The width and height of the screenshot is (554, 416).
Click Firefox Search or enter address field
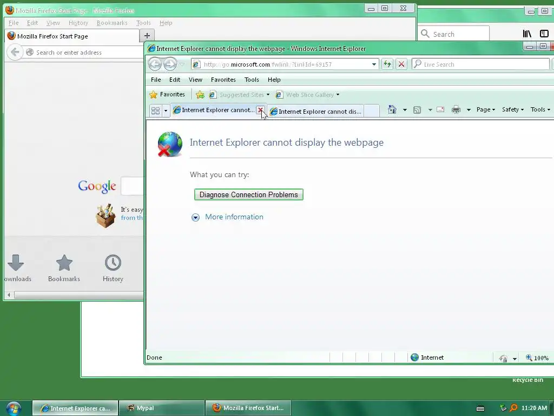coord(85,53)
